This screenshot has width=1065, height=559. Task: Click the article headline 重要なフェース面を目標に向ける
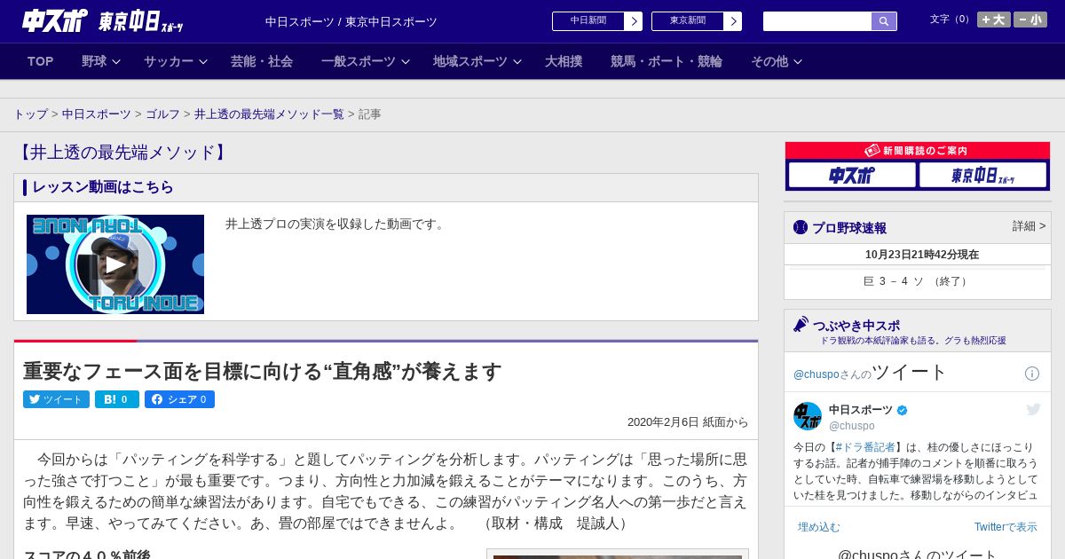(x=262, y=371)
